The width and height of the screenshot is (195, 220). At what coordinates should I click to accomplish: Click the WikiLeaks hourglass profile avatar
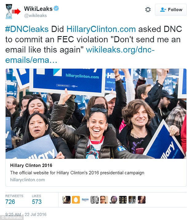click(9, 12)
